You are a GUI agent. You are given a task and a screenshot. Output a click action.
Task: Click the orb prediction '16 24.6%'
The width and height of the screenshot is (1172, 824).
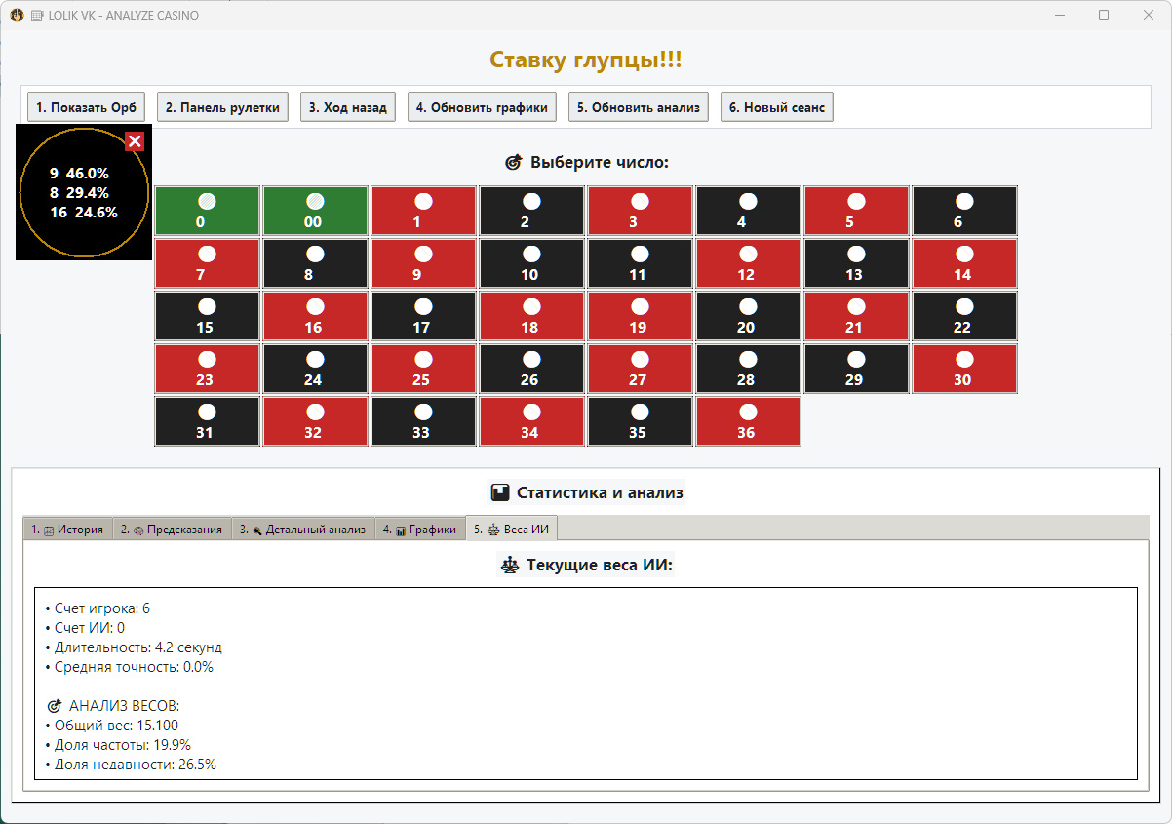pyautogui.click(x=83, y=212)
